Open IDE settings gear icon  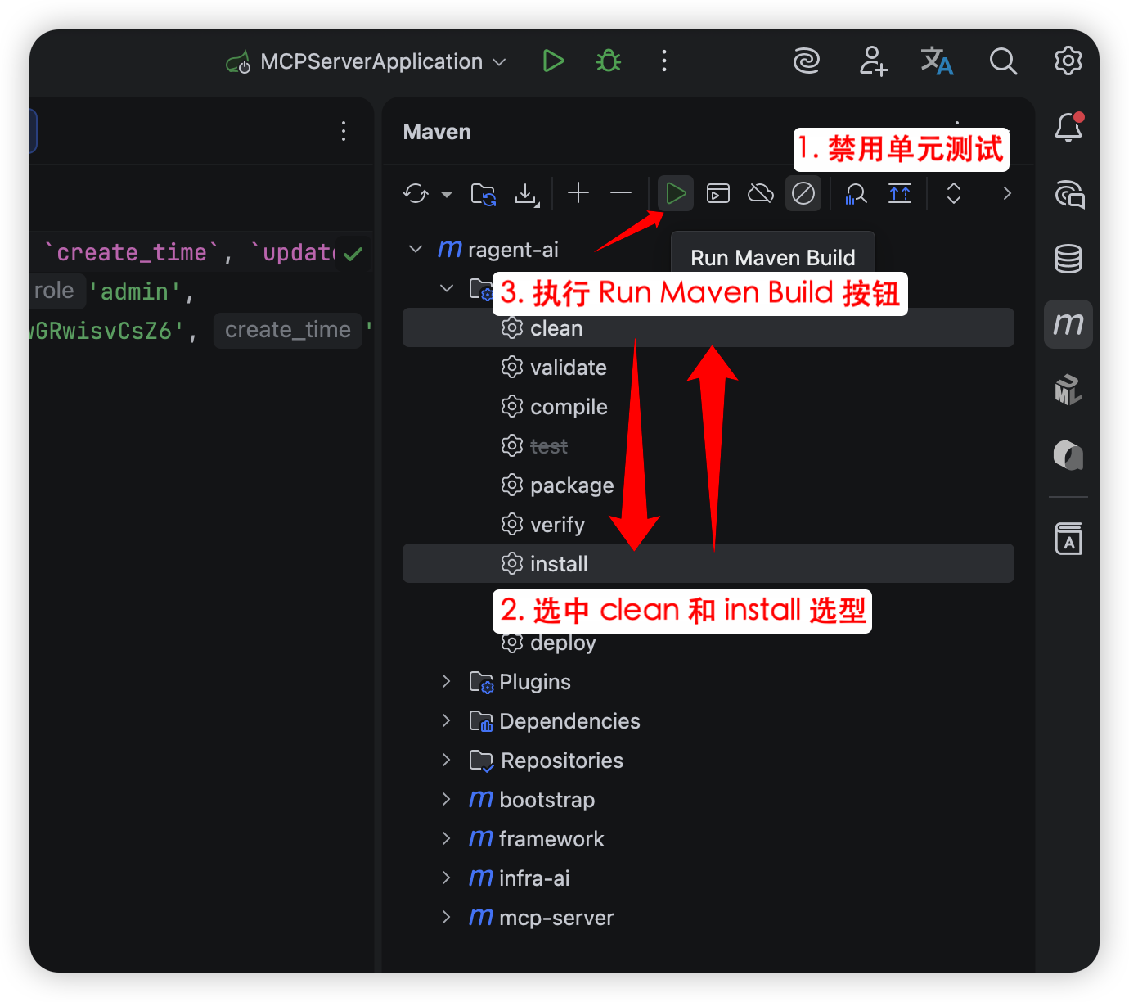tap(1068, 61)
